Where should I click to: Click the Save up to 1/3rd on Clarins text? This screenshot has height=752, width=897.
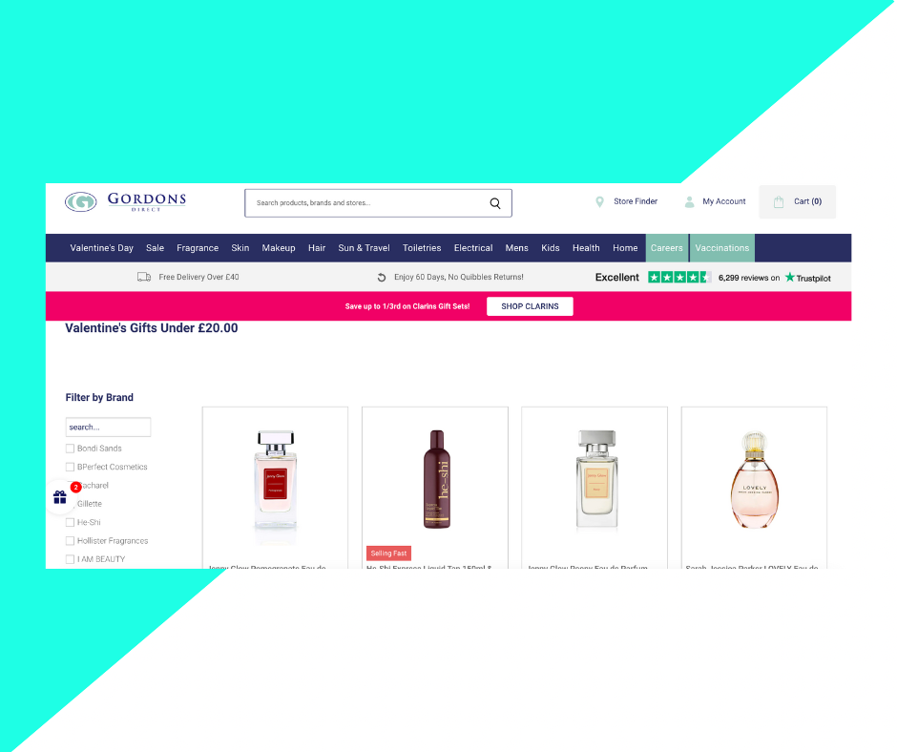click(407, 306)
